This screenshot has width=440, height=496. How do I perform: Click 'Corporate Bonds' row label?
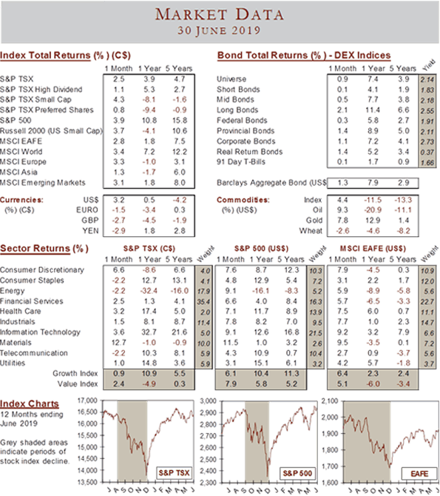click(246, 141)
